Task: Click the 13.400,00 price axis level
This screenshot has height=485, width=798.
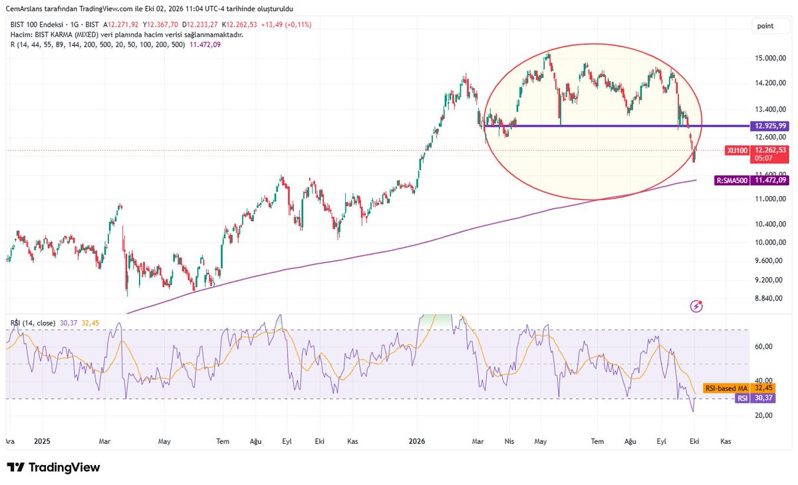Action: 771,109
